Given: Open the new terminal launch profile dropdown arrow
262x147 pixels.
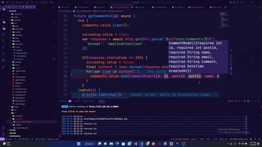Looking at the screenshot, I should [242, 101].
